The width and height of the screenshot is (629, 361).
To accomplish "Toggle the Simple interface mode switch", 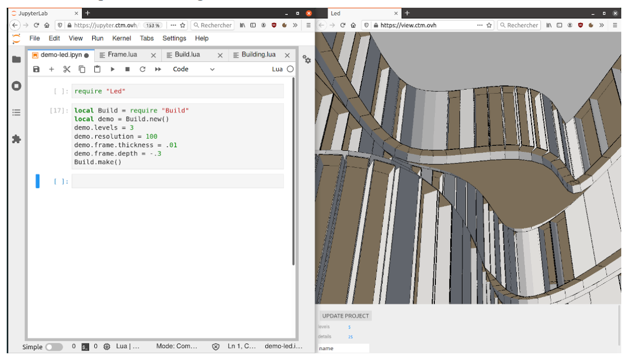I will tap(54, 347).
